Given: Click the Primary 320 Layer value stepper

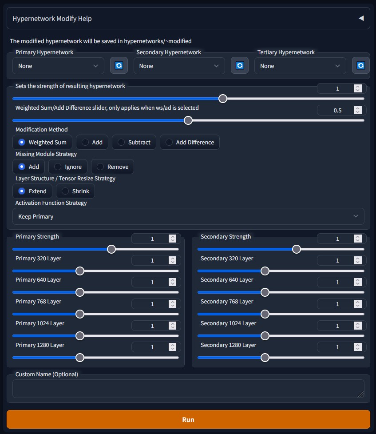Looking at the screenshot, I should (x=172, y=260).
